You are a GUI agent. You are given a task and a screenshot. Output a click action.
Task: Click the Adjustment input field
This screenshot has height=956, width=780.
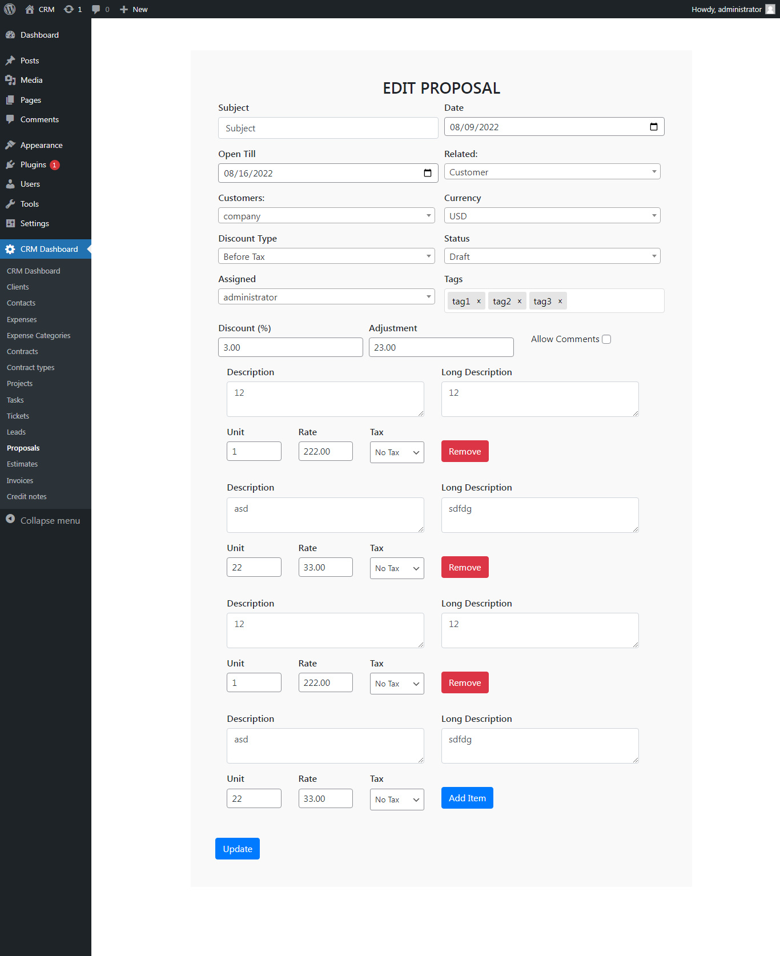tap(441, 347)
